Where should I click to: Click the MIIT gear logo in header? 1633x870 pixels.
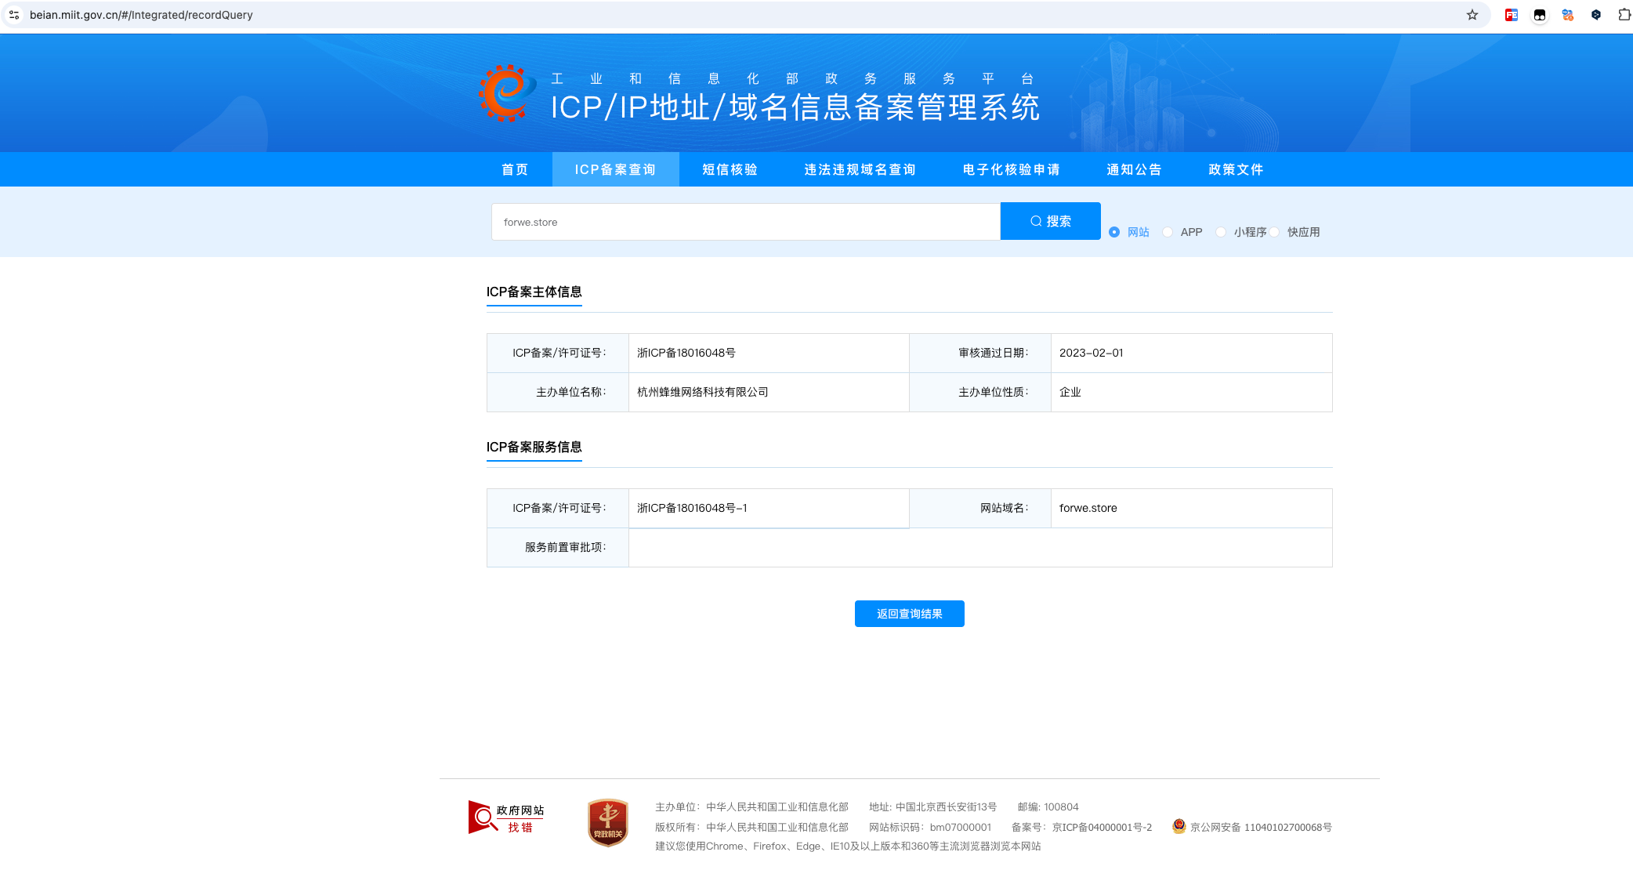tap(507, 93)
